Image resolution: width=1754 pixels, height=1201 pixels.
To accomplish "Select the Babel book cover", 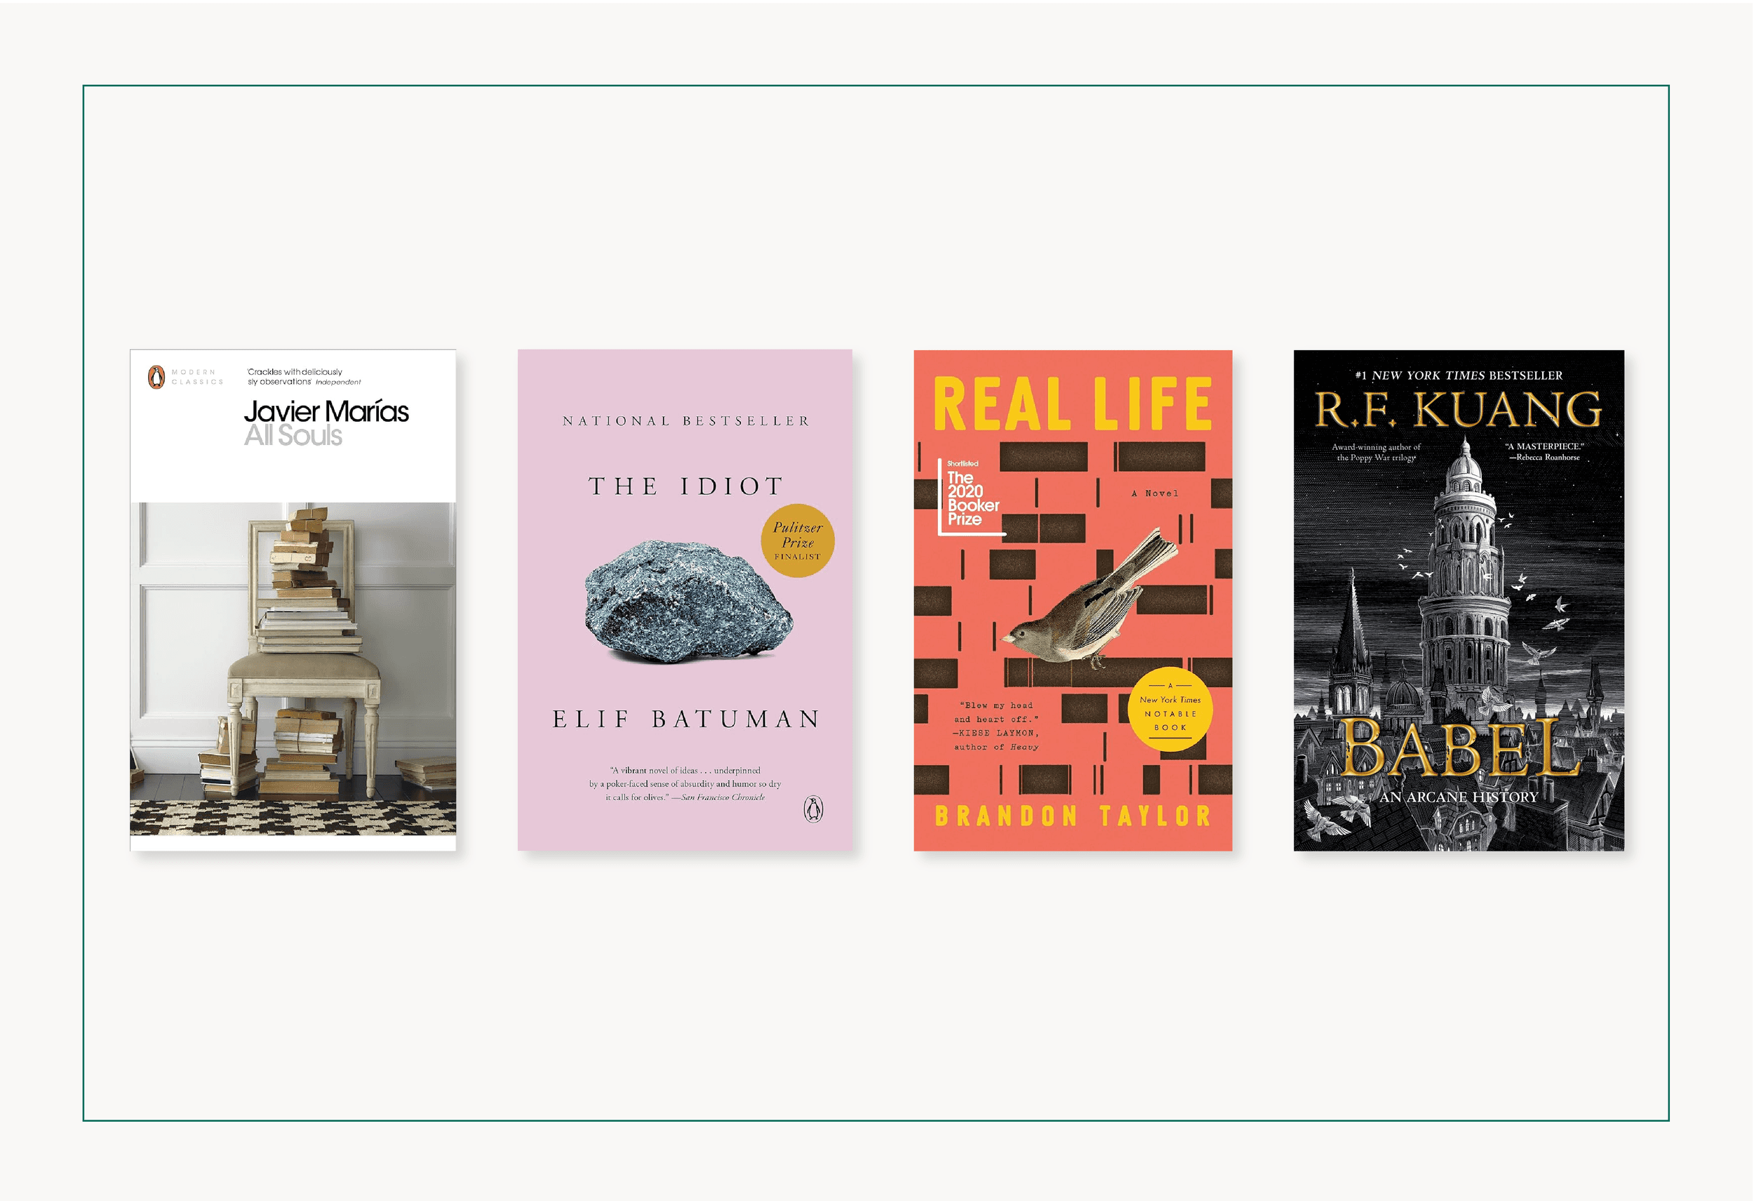I will [1459, 600].
